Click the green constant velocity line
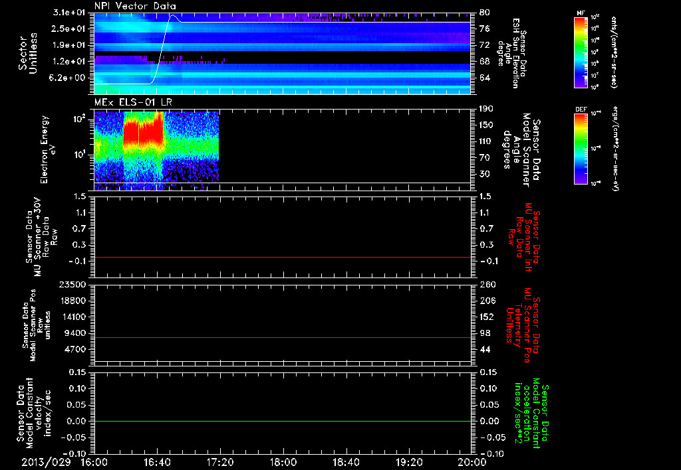This screenshot has width=681, height=470. 283,421
